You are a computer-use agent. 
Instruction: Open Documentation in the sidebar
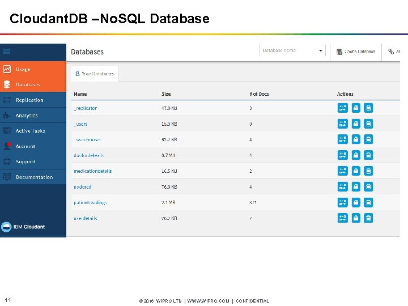(x=33, y=177)
